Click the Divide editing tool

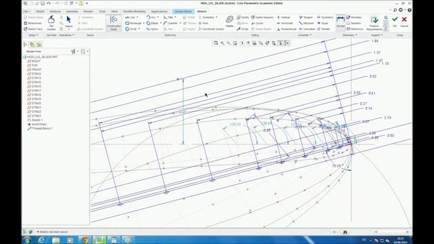[243, 29]
